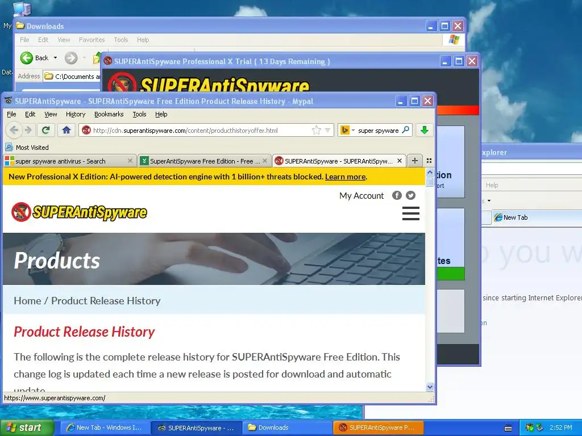Open the green Downloads arrow in Mypal
Image resolution: width=582 pixels, height=436 pixels.
424,130
